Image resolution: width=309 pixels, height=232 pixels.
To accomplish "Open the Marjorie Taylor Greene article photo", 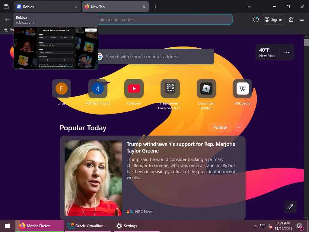I will click(93, 178).
